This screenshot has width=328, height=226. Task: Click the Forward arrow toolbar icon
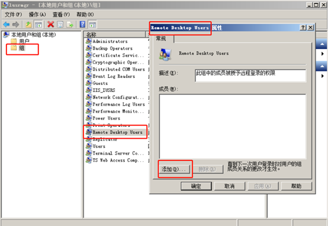pyautogui.click(x=15, y=25)
